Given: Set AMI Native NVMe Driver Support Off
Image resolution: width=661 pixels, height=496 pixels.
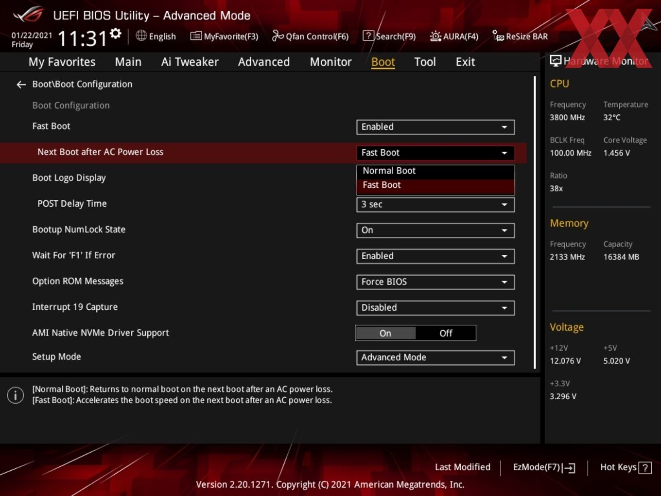Looking at the screenshot, I should point(446,333).
